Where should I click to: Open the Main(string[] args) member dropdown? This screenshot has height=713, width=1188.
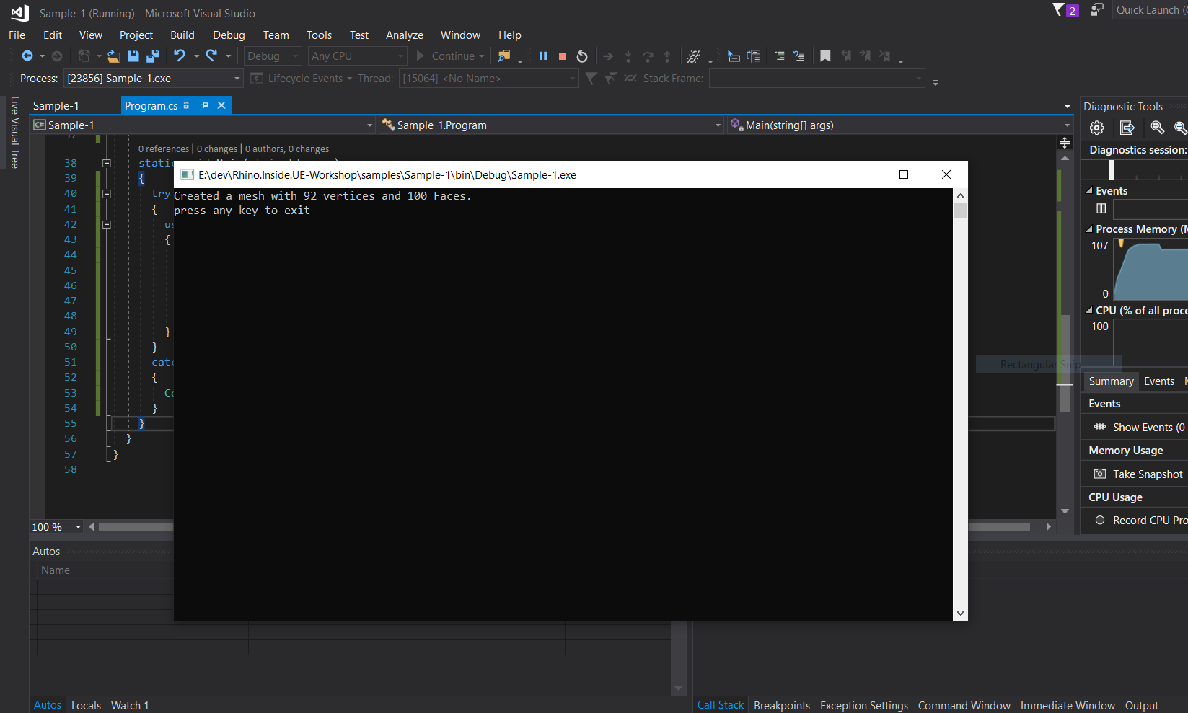[900, 125]
